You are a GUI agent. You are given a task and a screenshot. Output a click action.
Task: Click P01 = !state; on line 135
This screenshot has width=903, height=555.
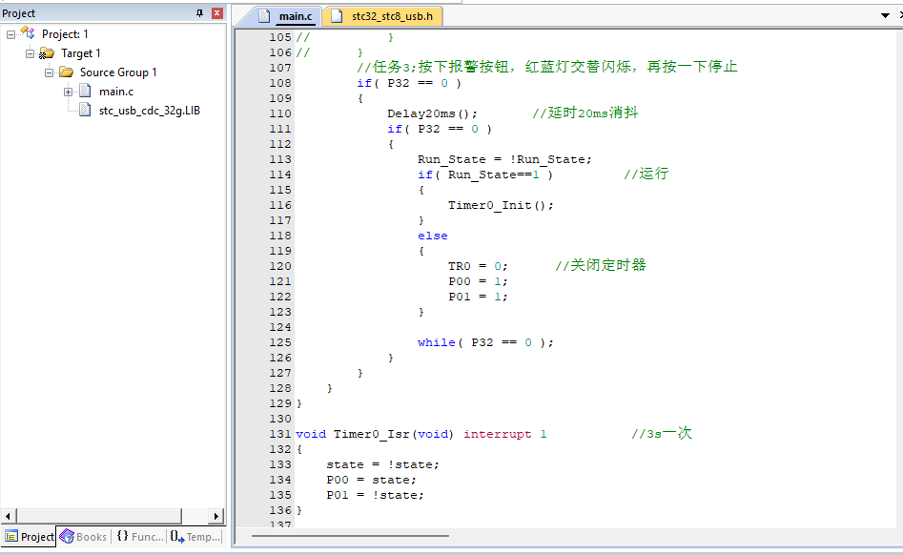click(375, 495)
